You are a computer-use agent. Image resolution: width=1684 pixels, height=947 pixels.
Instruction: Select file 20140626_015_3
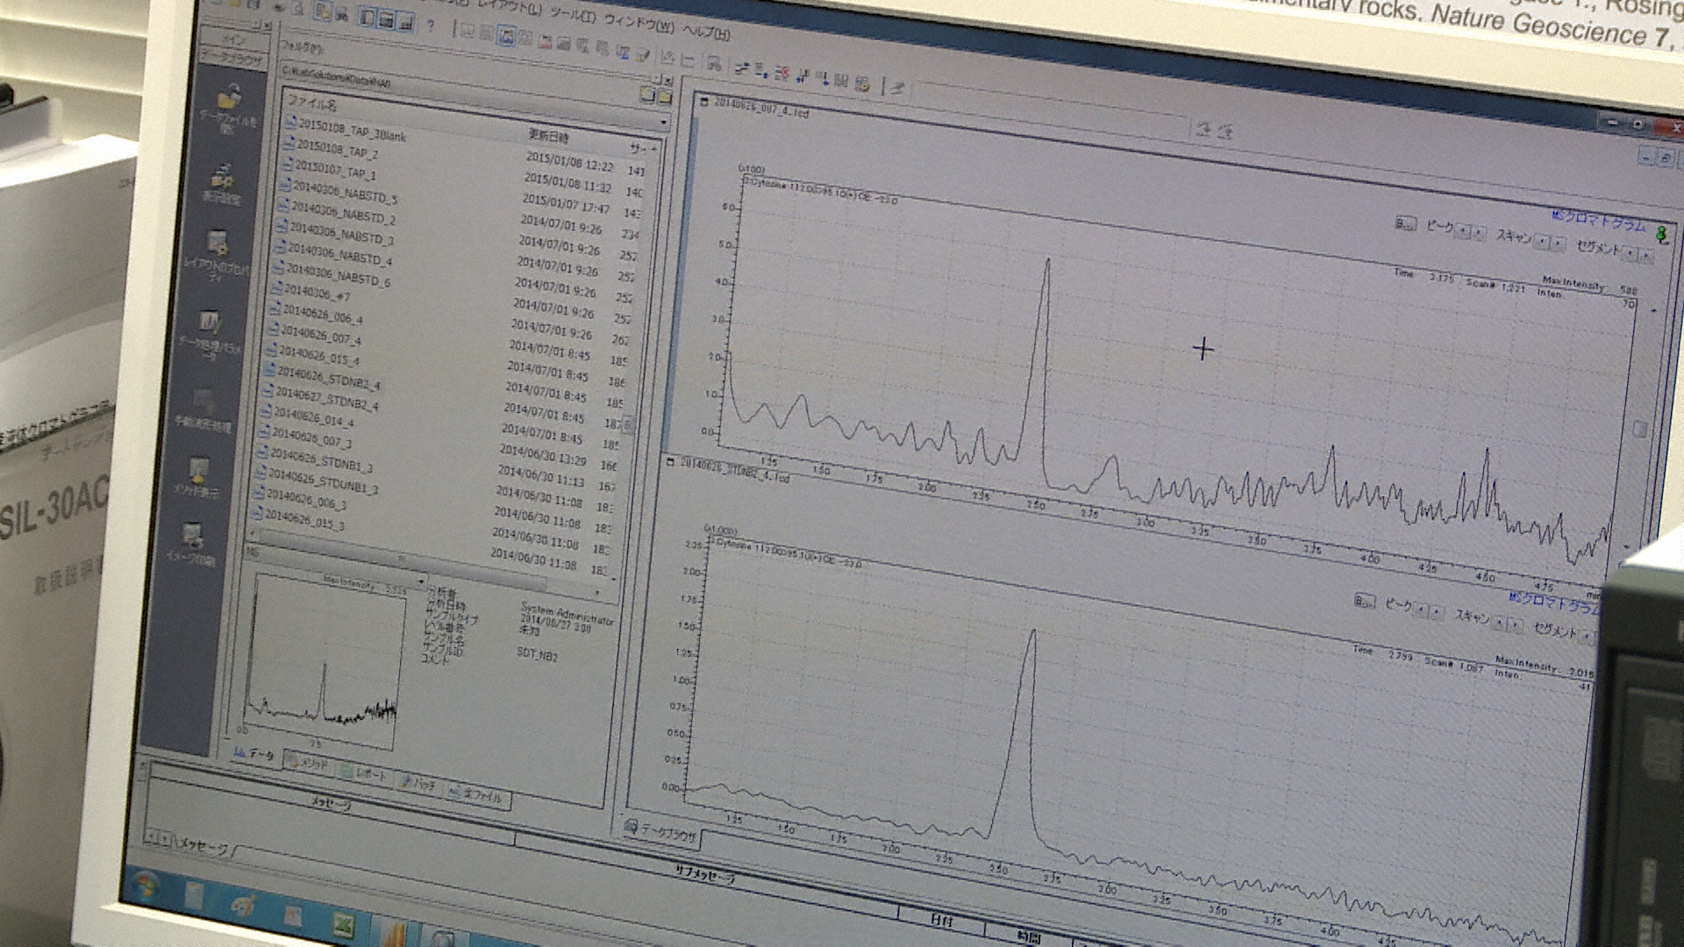(x=296, y=520)
